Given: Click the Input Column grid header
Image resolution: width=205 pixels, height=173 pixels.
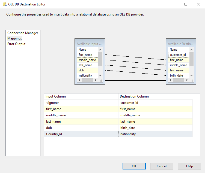Looking at the screenshot, I should (81, 96).
